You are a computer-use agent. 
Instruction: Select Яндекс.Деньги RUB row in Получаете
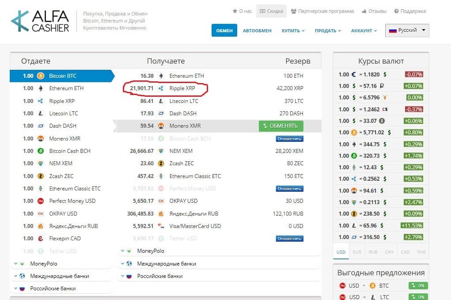[219, 214]
